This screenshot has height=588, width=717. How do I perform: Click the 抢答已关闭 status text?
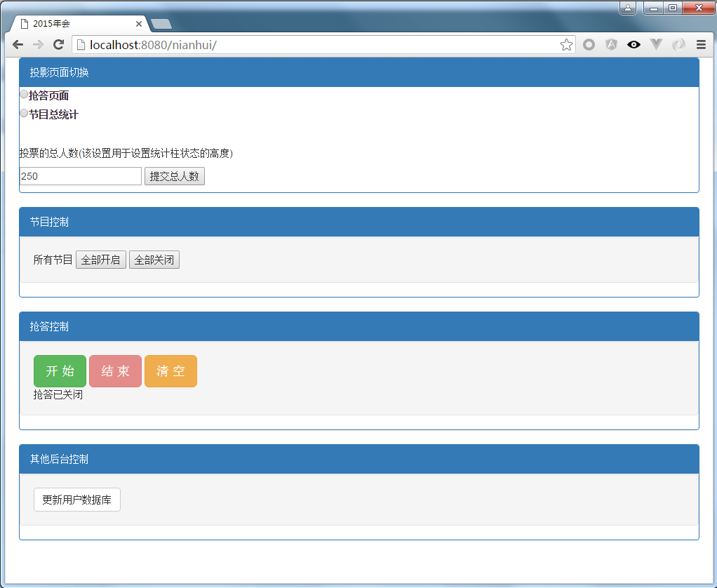tap(58, 394)
